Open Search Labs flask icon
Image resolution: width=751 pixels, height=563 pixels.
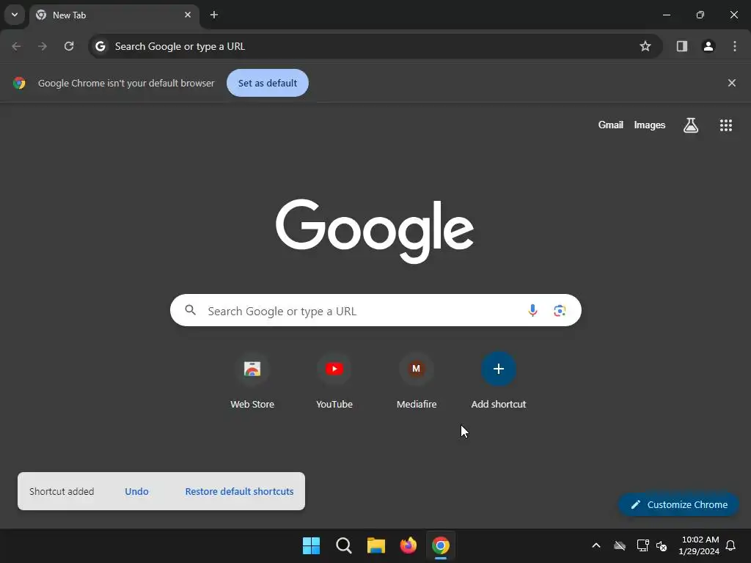click(691, 125)
